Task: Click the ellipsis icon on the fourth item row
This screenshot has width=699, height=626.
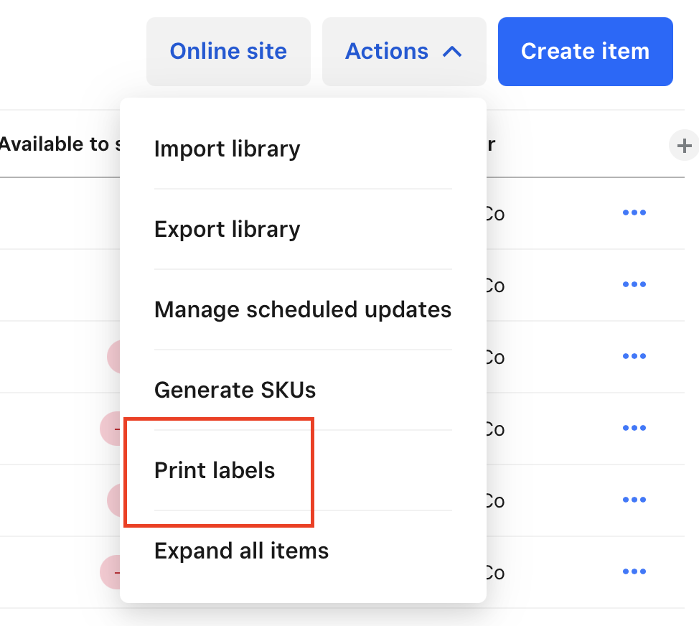Action: point(634,429)
